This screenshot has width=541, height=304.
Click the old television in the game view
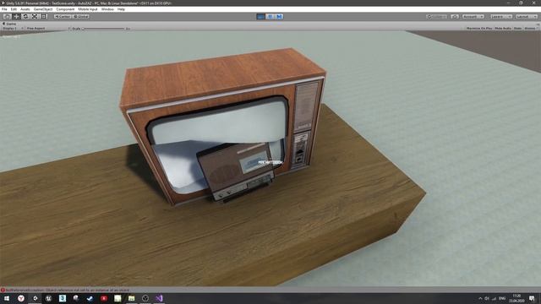tap(222, 126)
